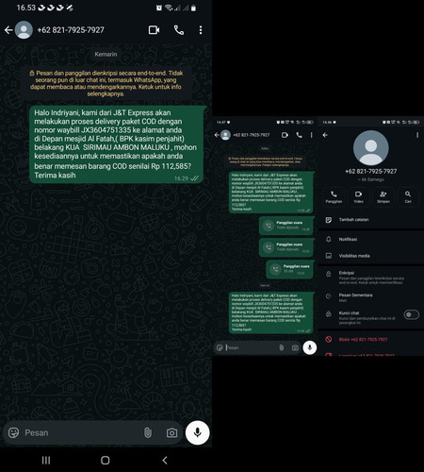Viewport: 424px width, 472px height.
Task: Open overflow menu on contact info screen
Action: (x=417, y=135)
